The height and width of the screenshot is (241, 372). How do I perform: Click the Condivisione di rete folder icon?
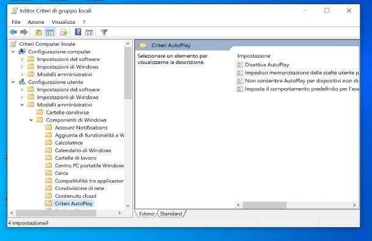click(x=48, y=188)
